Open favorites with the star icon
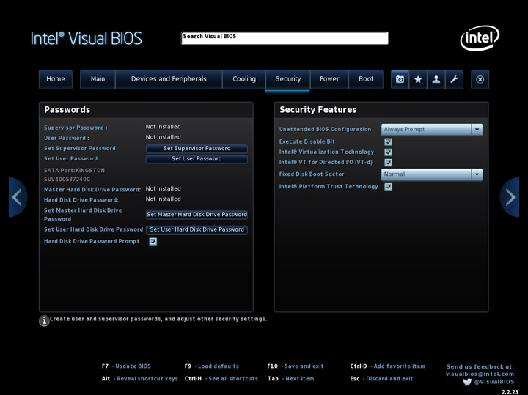Viewport: 528px width, 395px height. tap(418, 79)
